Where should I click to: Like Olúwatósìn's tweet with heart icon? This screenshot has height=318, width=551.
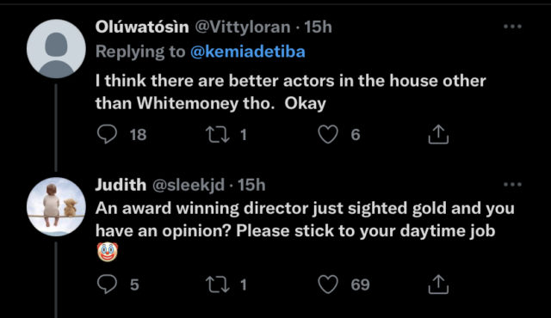pos(328,134)
